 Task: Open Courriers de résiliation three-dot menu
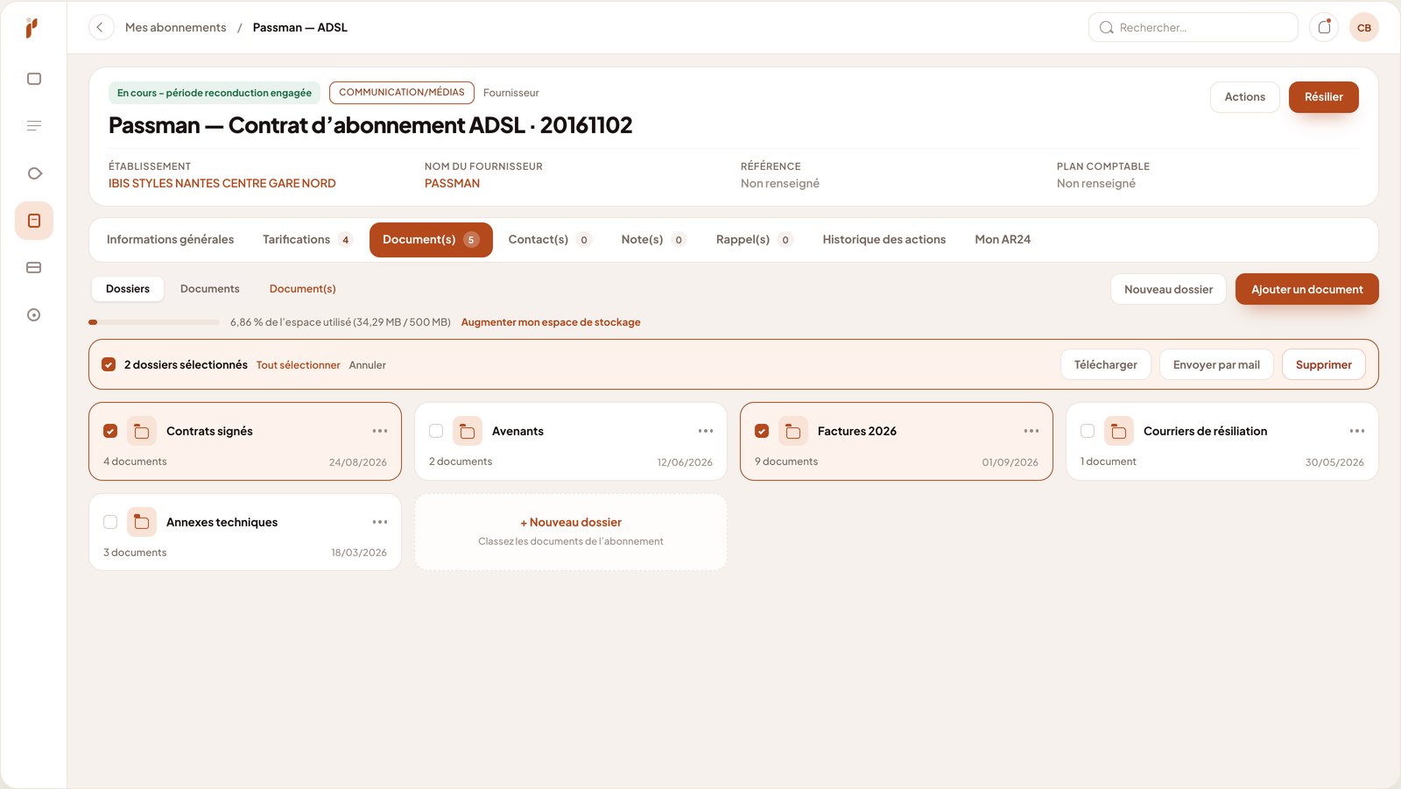point(1357,431)
